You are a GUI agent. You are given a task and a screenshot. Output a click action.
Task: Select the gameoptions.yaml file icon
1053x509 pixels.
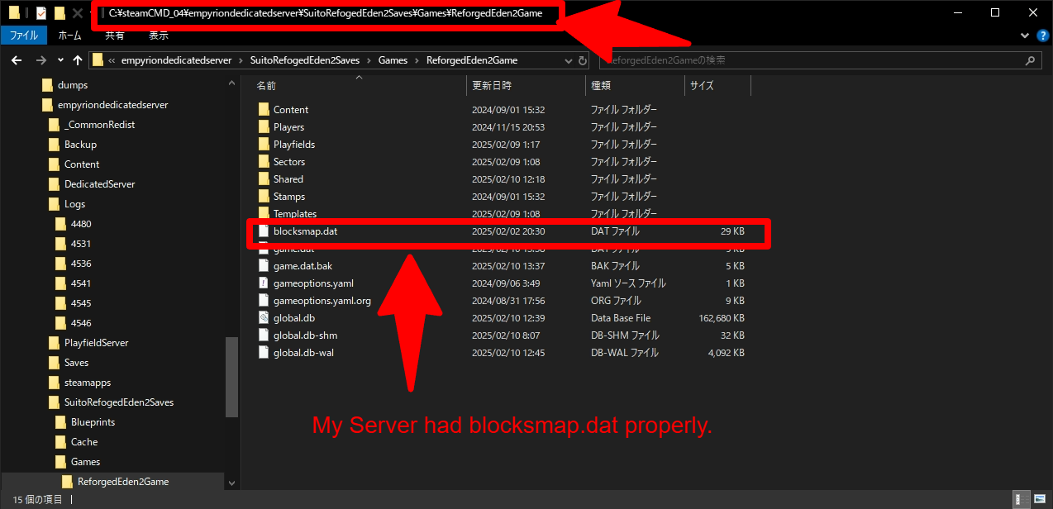point(264,283)
